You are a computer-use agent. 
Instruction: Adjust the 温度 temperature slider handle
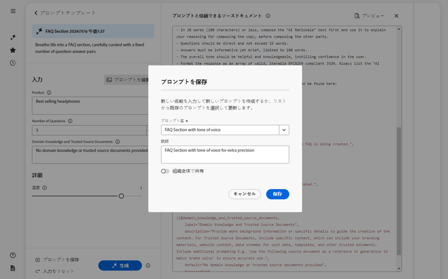tap(121, 196)
